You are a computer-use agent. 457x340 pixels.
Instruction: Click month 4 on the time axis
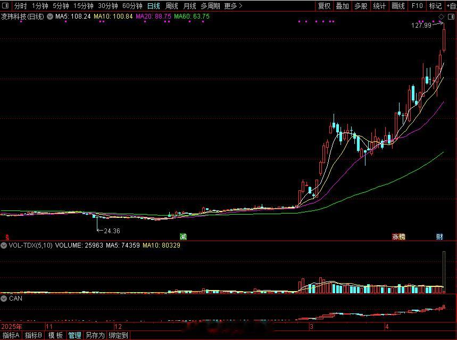coord(386,326)
